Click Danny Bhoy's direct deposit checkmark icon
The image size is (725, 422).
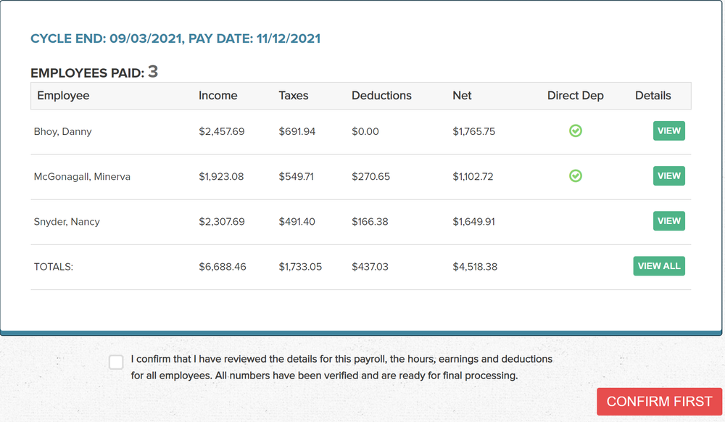pyautogui.click(x=575, y=131)
